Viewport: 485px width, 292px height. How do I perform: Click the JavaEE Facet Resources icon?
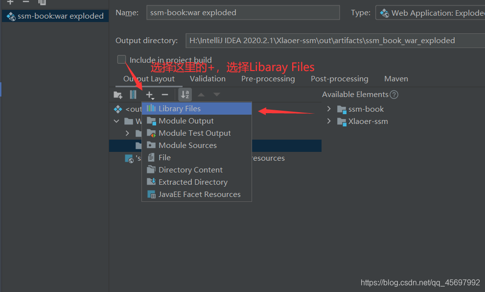pyautogui.click(x=152, y=194)
